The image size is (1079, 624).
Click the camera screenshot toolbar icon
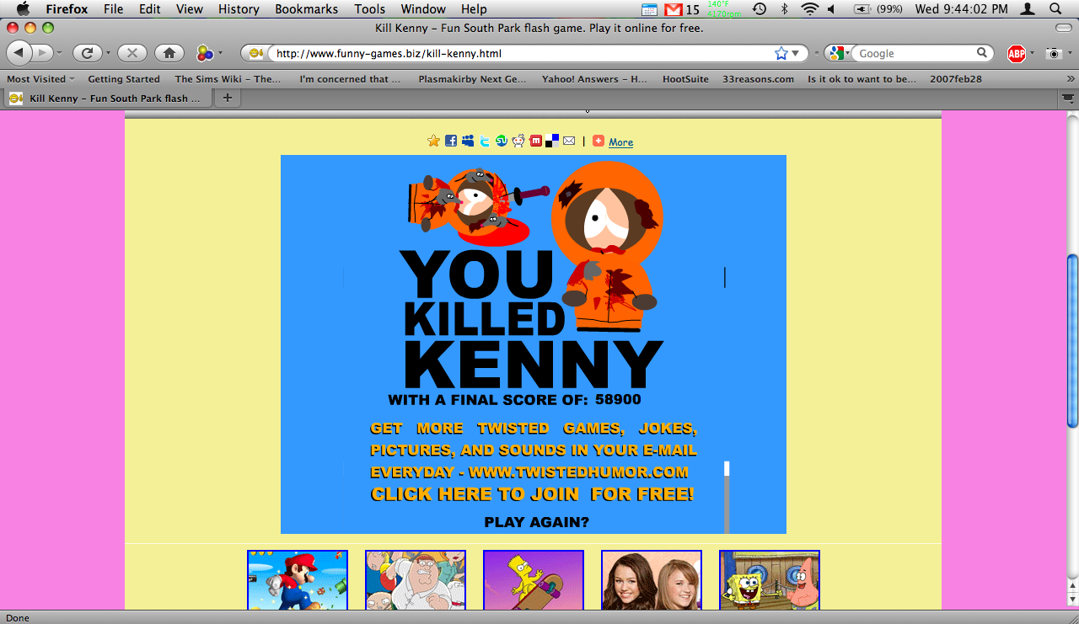1054,53
